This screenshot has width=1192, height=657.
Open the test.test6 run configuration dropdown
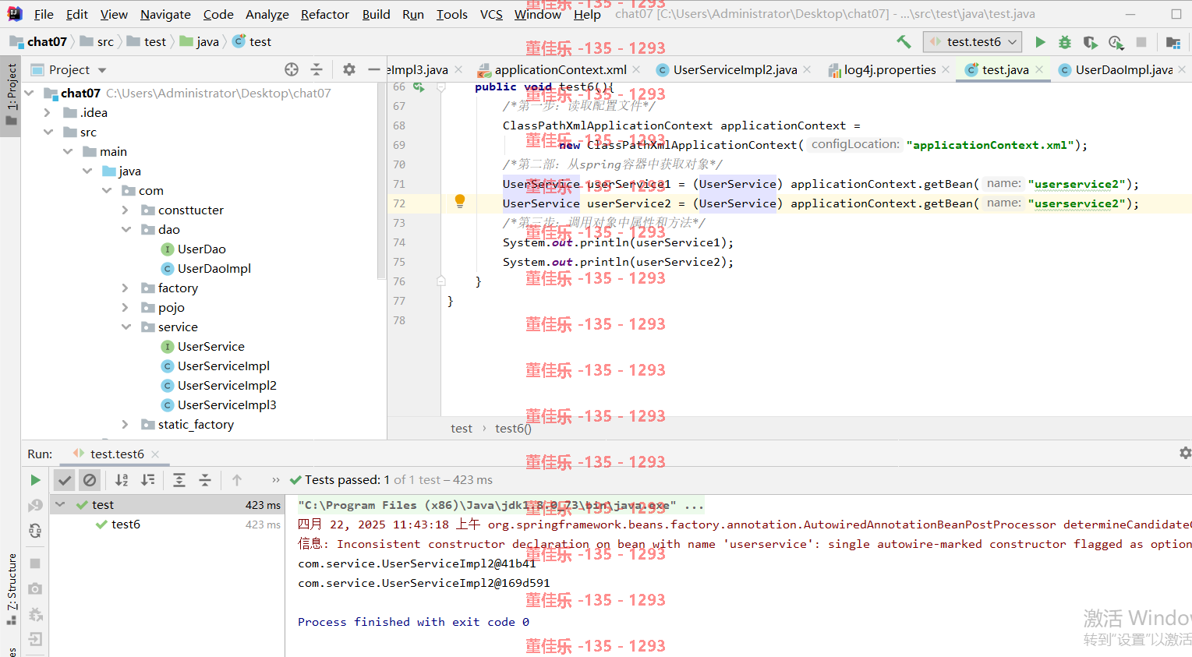coord(972,42)
